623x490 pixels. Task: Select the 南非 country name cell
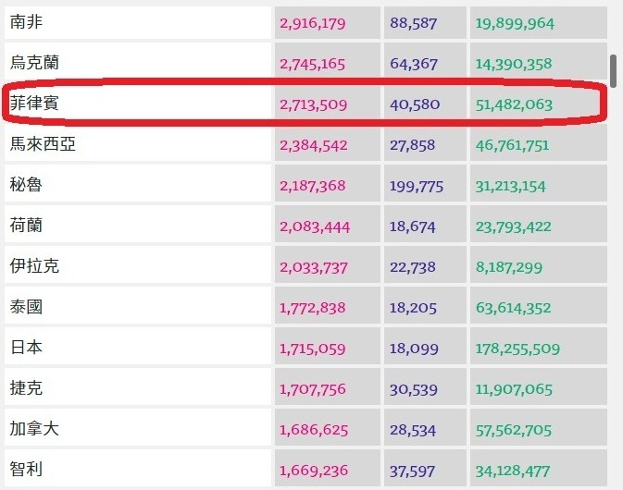point(26,23)
